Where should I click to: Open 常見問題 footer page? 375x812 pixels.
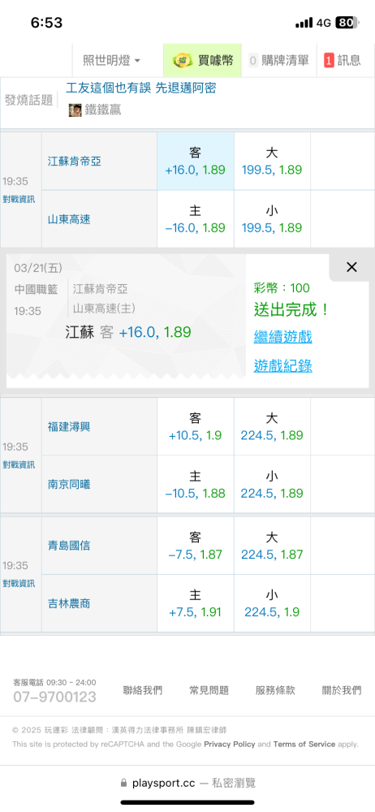209,690
